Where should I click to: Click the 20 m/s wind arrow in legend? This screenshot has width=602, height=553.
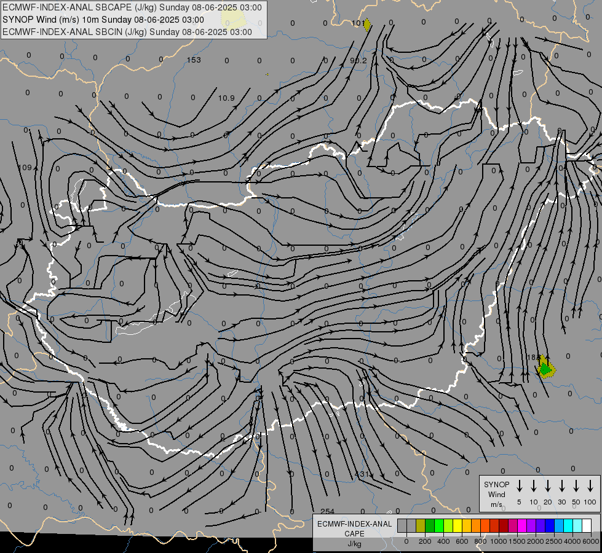(548, 486)
